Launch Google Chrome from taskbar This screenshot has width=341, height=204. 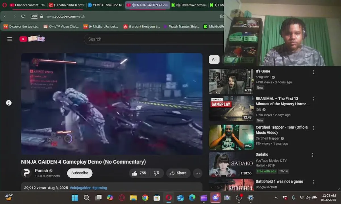pos(145,197)
